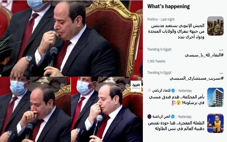Viewport: 227px width, 142px height.
Task: Click verified badge next to العين الرياضية
Action: coord(173,116)
